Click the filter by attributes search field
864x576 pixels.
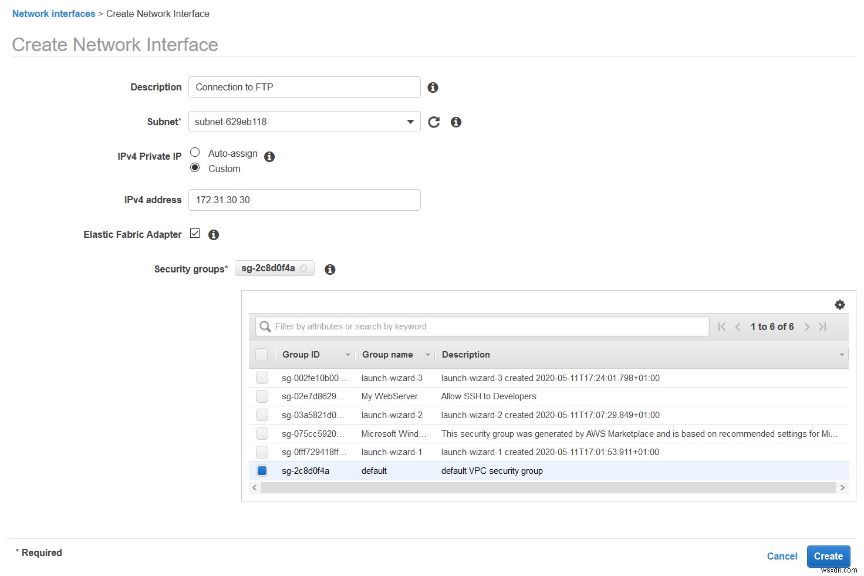click(x=481, y=326)
